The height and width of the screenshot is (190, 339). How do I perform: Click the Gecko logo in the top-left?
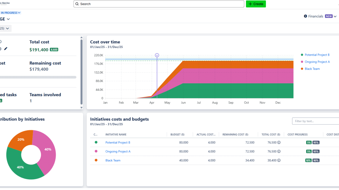click(5, 3)
